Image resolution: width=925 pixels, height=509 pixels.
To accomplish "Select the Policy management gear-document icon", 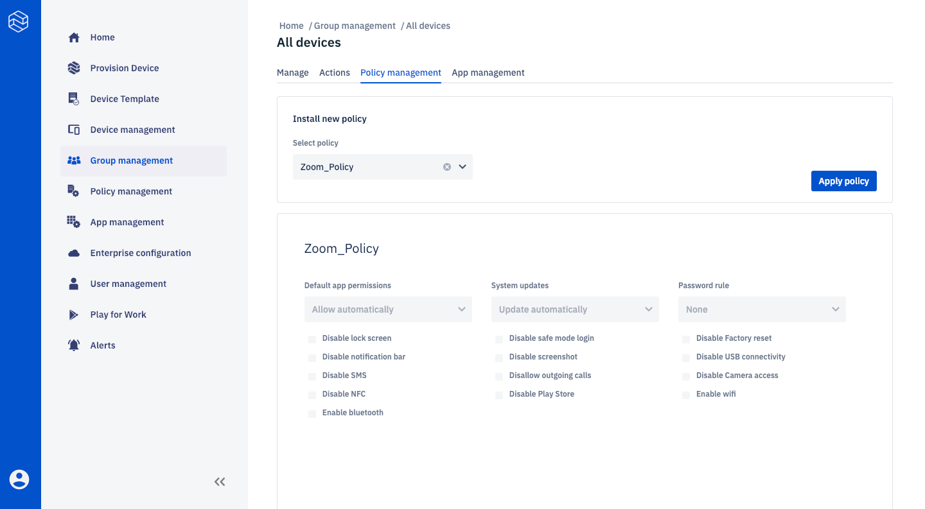I will (74, 191).
